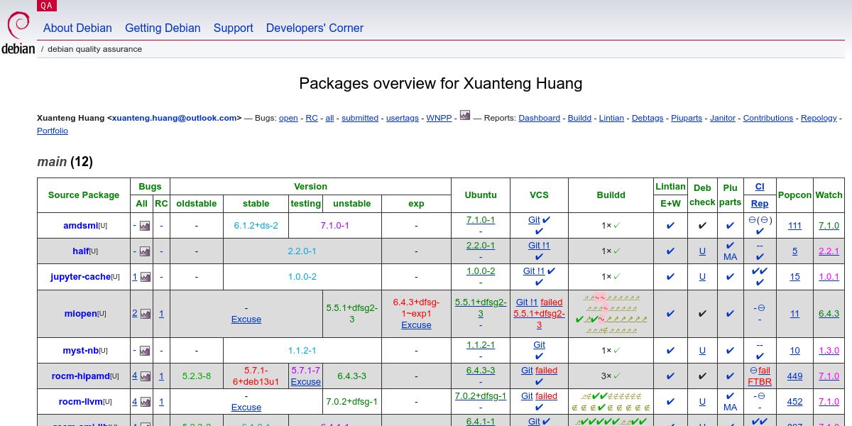Image resolution: width=852 pixels, height=426 pixels.
Task: Open the Debtags report link
Action: [648, 118]
